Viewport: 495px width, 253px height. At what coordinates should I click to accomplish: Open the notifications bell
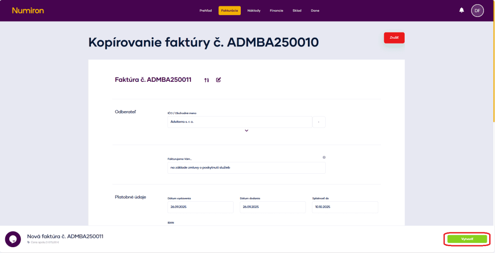[x=462, y=10]
